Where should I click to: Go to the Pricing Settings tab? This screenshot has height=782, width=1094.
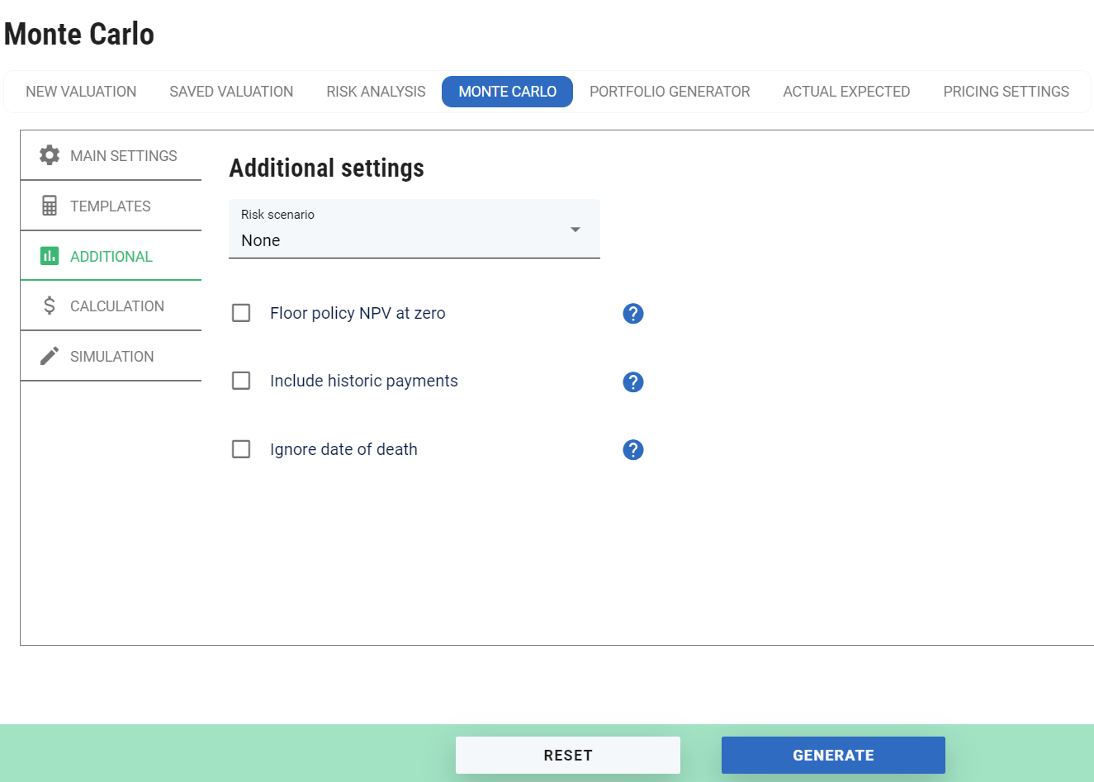pyautogui.click(x=1006, y=92)
